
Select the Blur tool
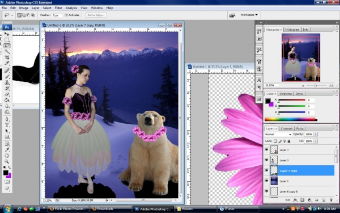tap(7, 106)
